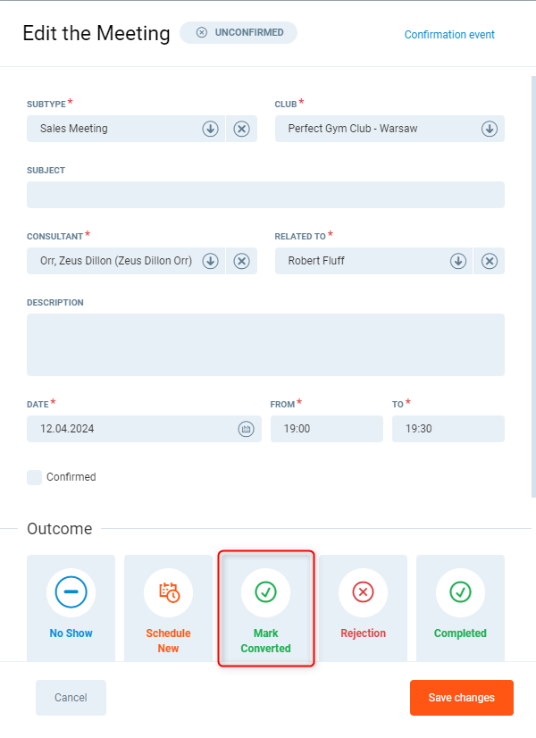Expand the Subtype dropdown
This screenshot has height=738, width=536.
pyautogui.click(x=210, y=129)
